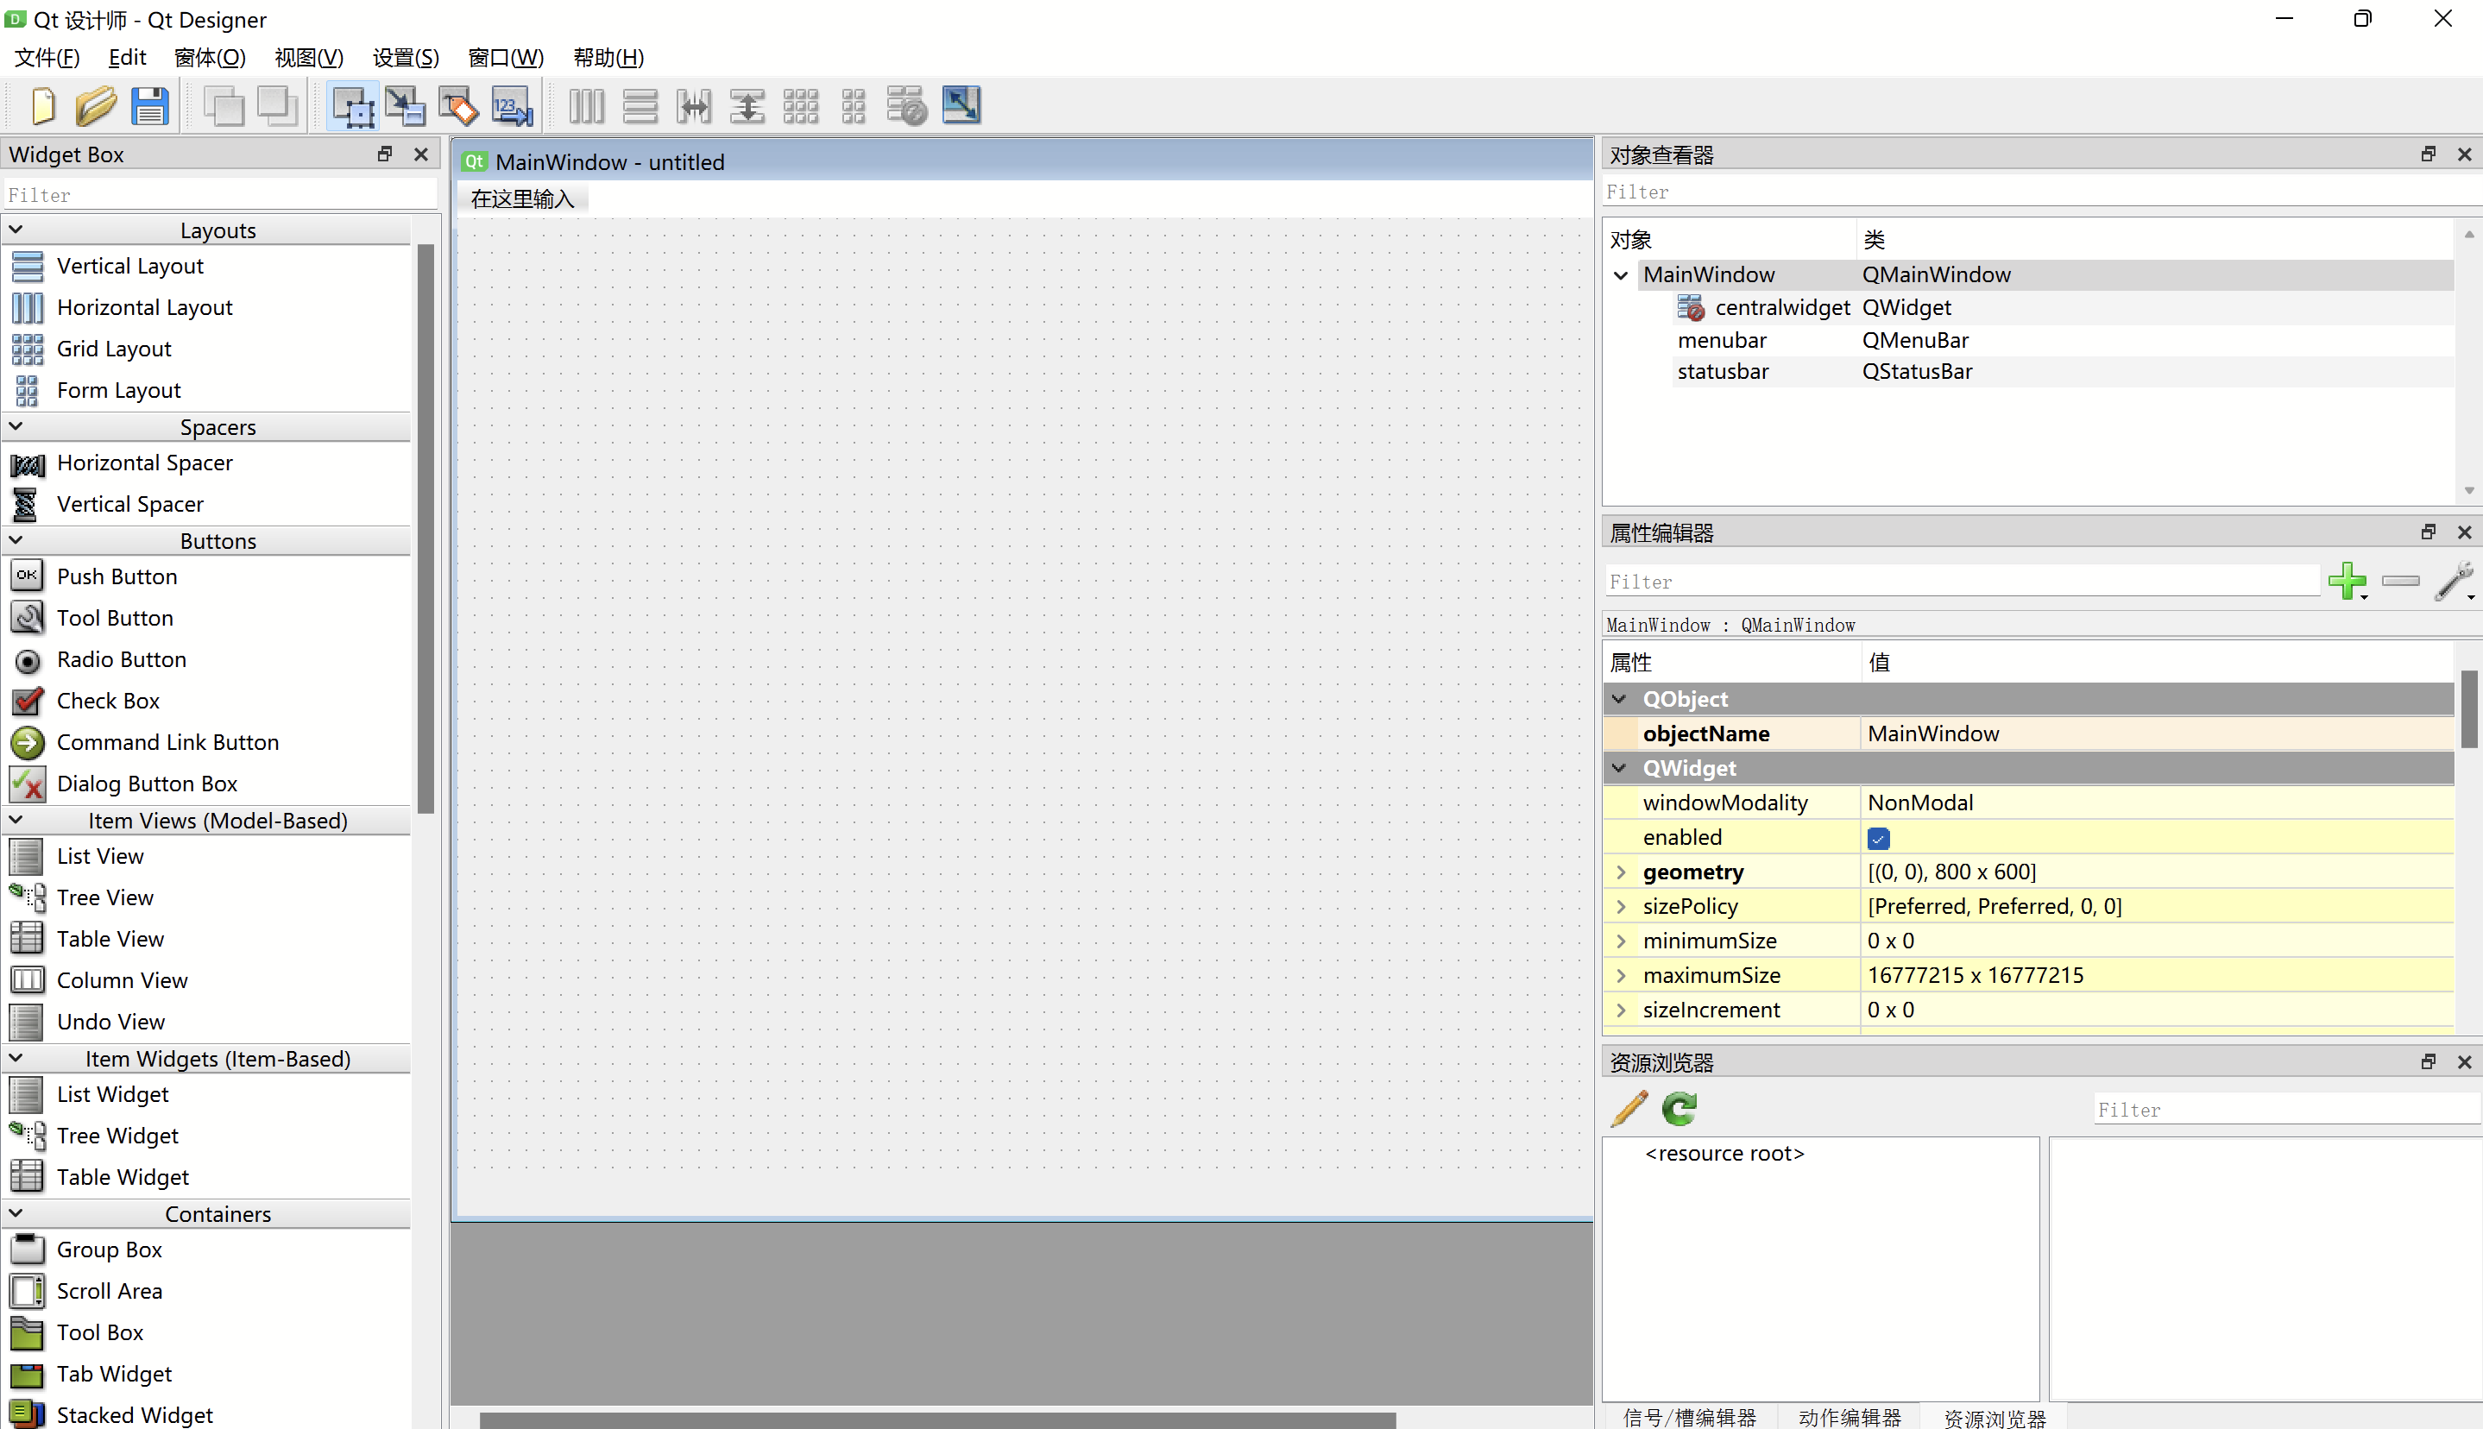Toggle the enabled checkbox for QWidget
This screenshot has width=2483, height=1429.
point(1880,837)
